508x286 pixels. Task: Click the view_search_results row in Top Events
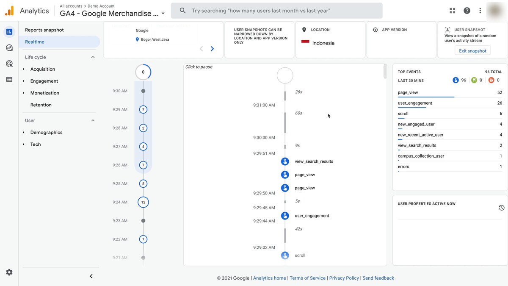coord(450,146)
